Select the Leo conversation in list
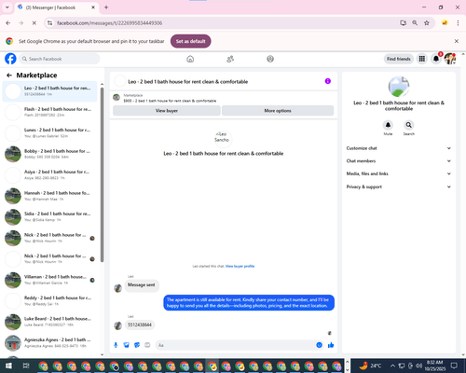466x373 pixels. click(x=49, y=91)
